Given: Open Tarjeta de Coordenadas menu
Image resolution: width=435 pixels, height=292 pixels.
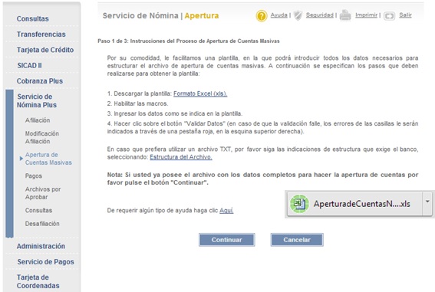Looking at the screenshot, I should click(38, 281).
